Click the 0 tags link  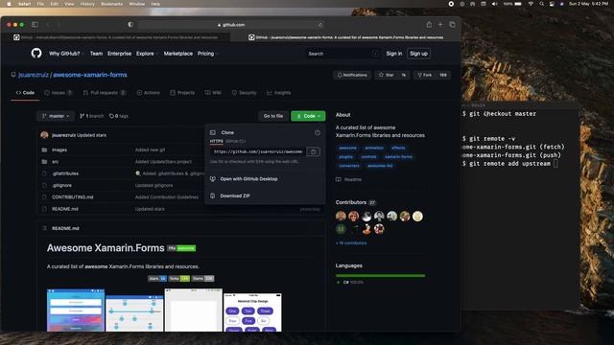(119, 116)
